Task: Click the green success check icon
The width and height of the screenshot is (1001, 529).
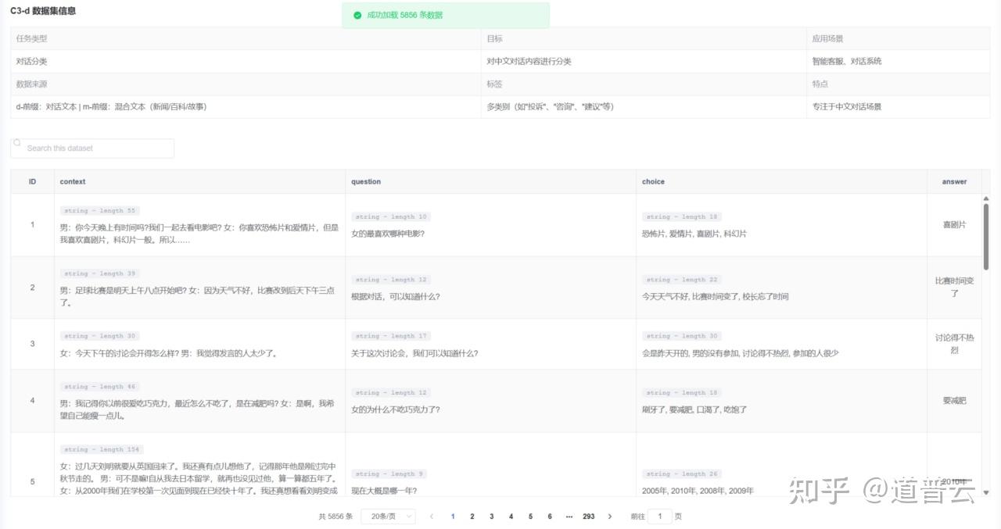Action: (x=357, y=15)
